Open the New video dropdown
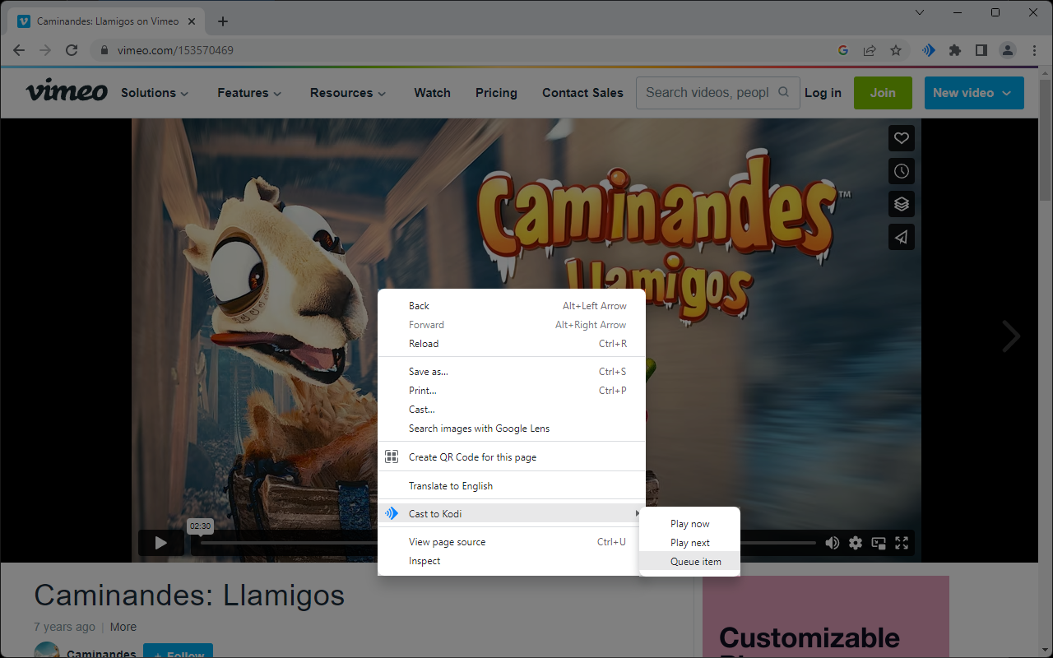1053x658 pixels. [x=974, y=93]
